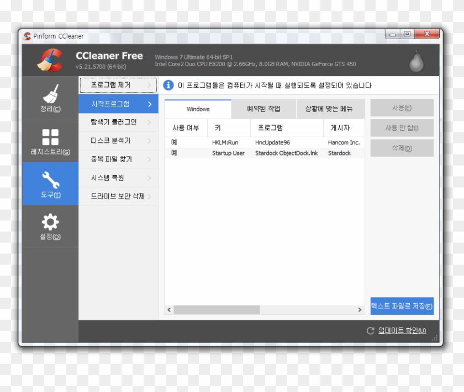Click the 사용(E) button
This screenshot has width=464, height=392.
(x=402, y=108)
